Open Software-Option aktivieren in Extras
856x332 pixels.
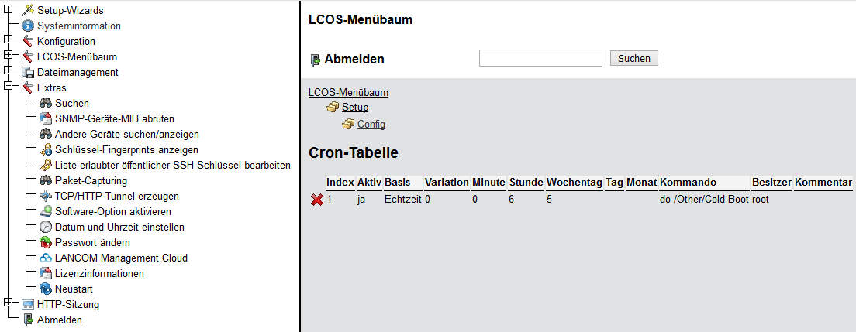(112, 211)
